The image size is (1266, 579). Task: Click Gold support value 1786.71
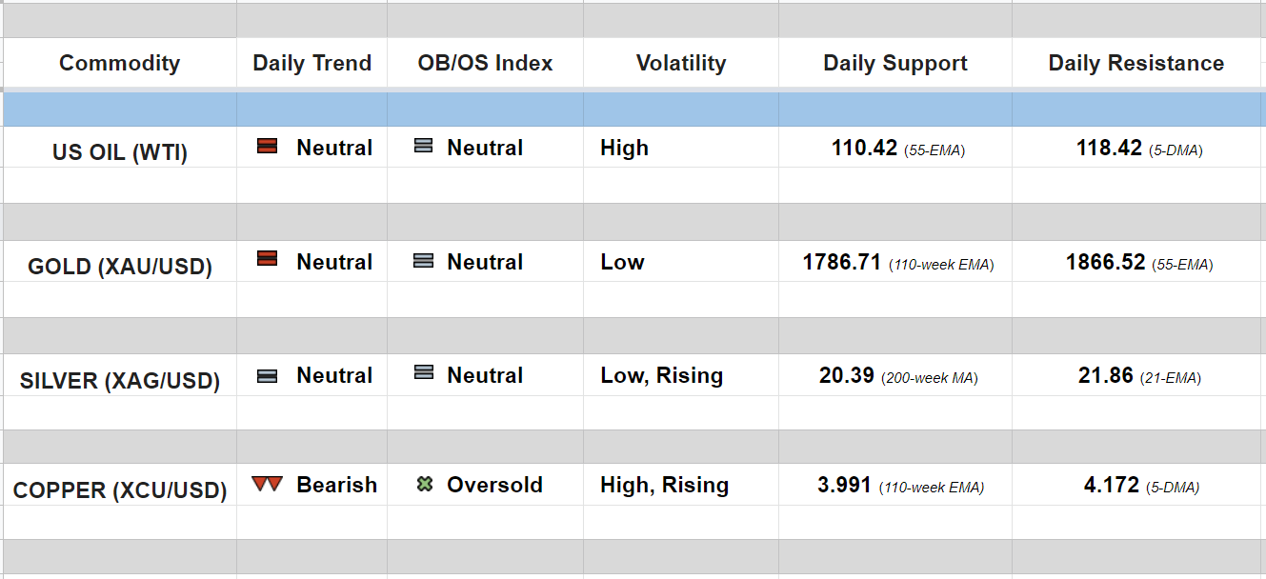(842, 262)
